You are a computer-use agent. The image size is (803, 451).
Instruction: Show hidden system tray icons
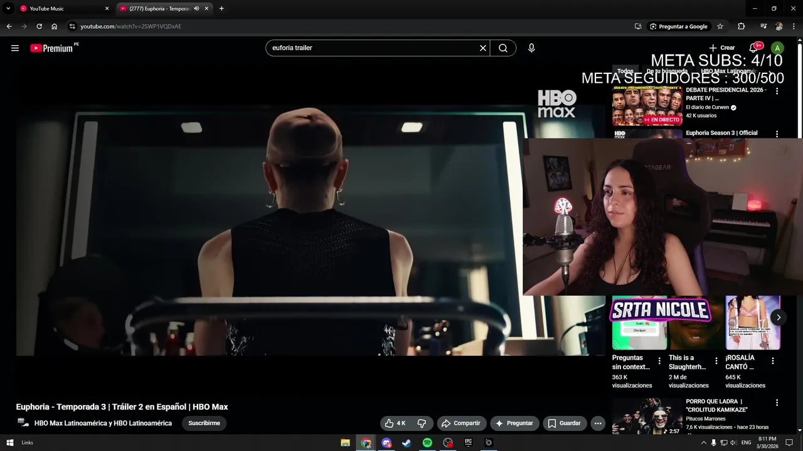[703, 443]
